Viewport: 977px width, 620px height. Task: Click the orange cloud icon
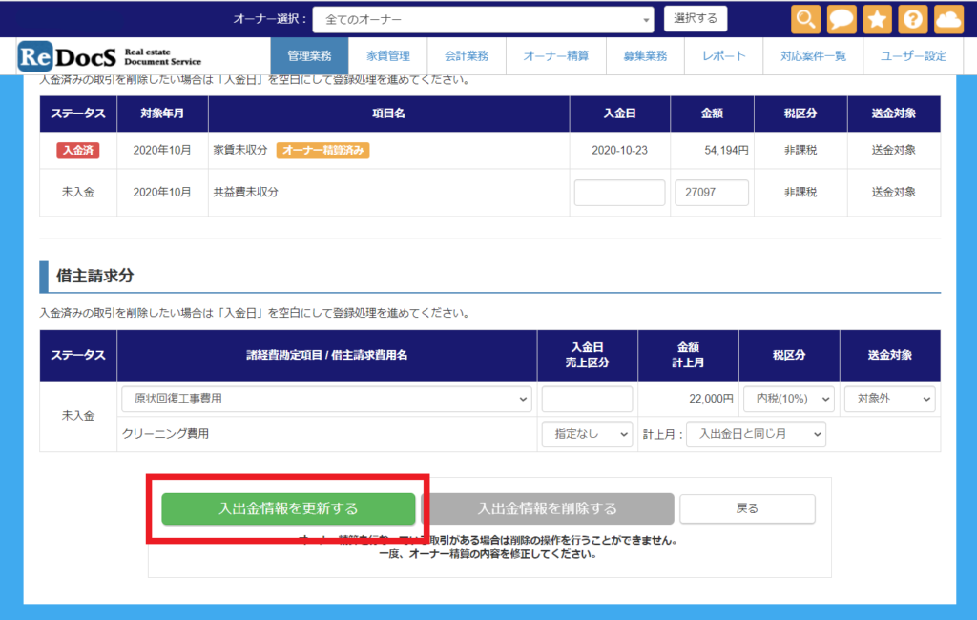click(x=948, y=19)
